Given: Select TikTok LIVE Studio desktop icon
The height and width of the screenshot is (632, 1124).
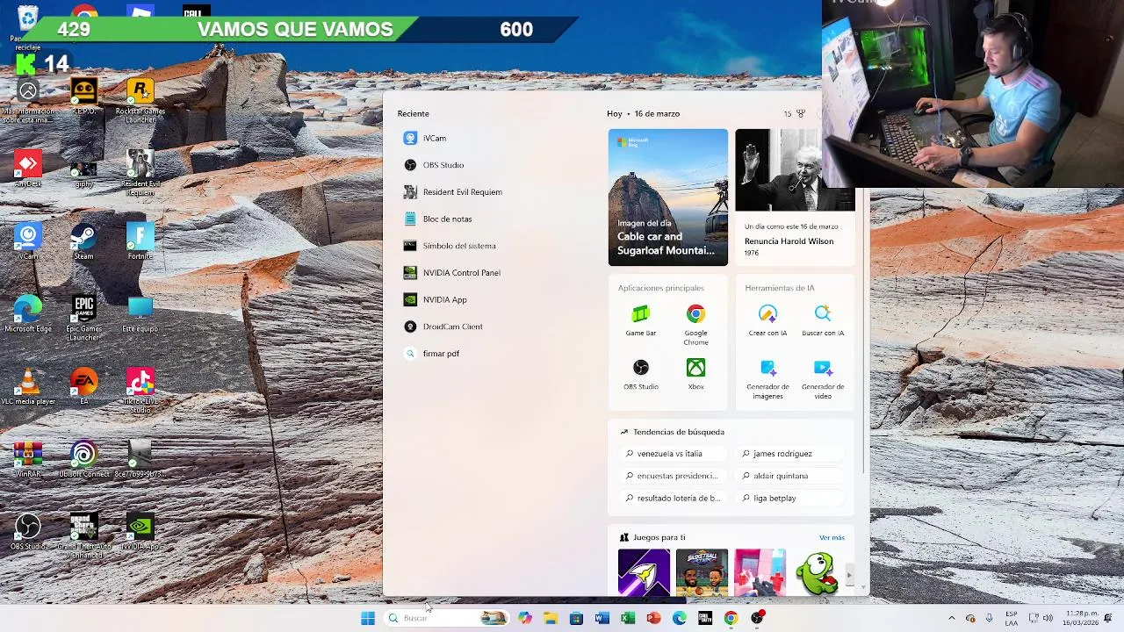Looking at the screenshot, I should point(140,391).
